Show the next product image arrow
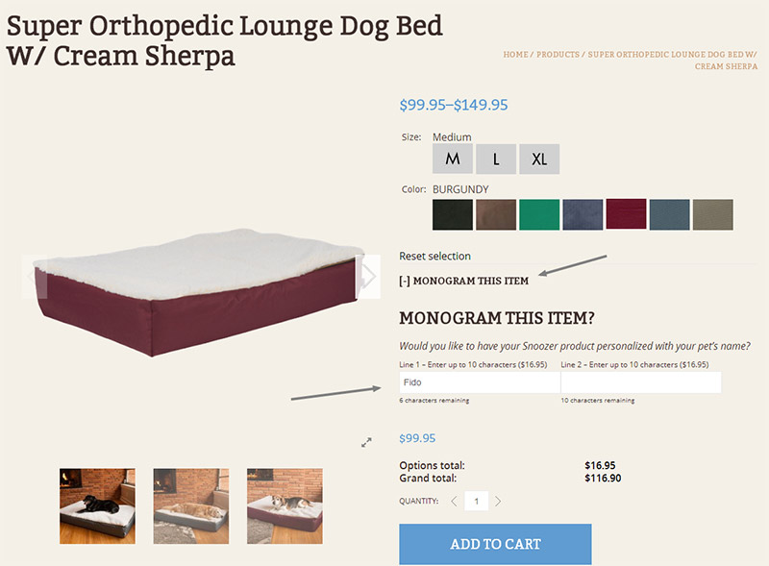This screenshot has height=566, width=769. click(367, 277)
